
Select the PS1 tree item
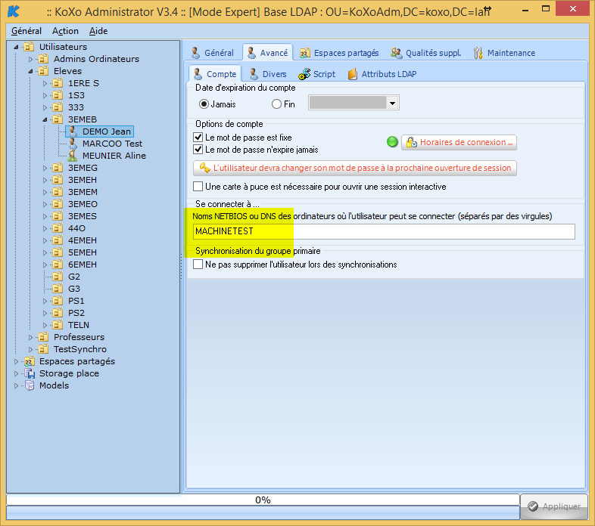tap(76, 301)
